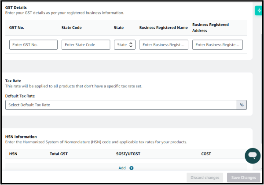Click the GST No. column header

[x=17, y=28]
